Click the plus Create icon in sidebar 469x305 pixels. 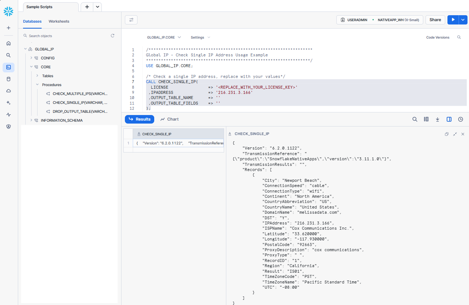pyautogui.click(x=9, y=28)
